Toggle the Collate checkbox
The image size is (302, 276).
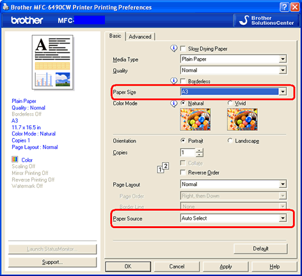point(183,163)
